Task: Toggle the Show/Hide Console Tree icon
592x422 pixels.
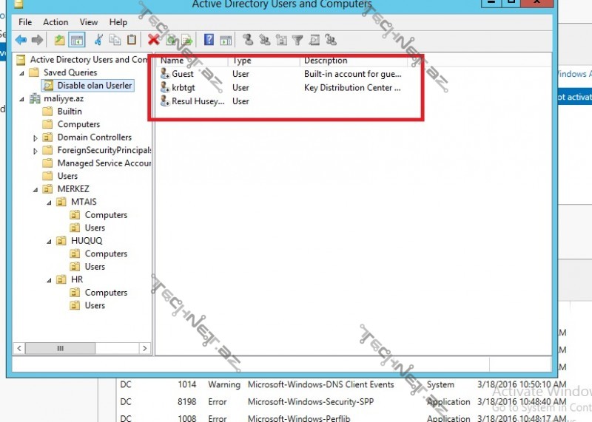Action: click(x=78, y=40)
